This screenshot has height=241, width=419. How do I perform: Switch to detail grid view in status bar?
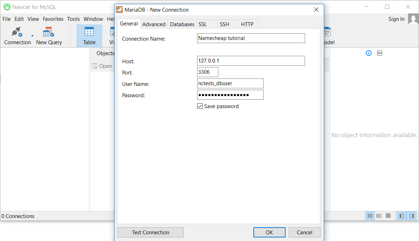click(388, 216)
